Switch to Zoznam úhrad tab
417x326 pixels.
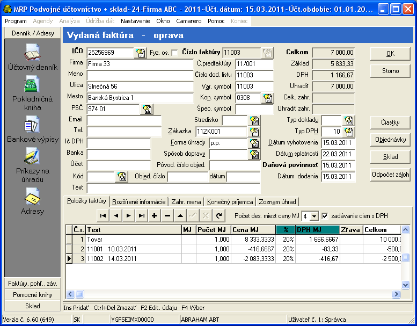coord(277,202)
